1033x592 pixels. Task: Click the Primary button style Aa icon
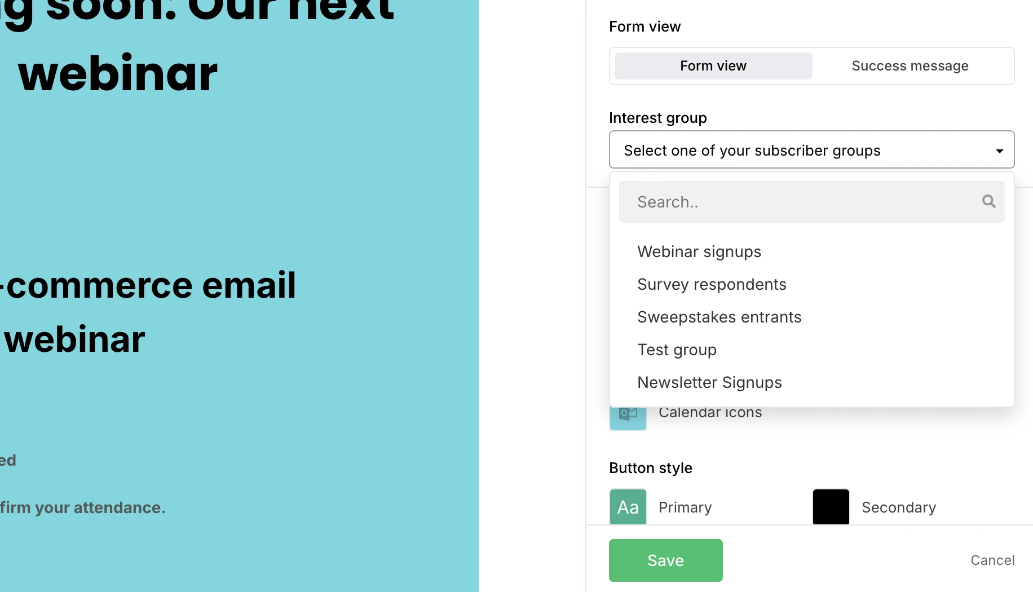click(628, 507)
